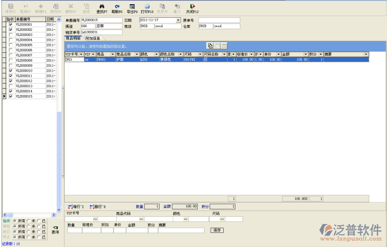This screenshot has width=387, height=247.
Task: Click the 保存 button in the entry form
Action: point(216,230)
